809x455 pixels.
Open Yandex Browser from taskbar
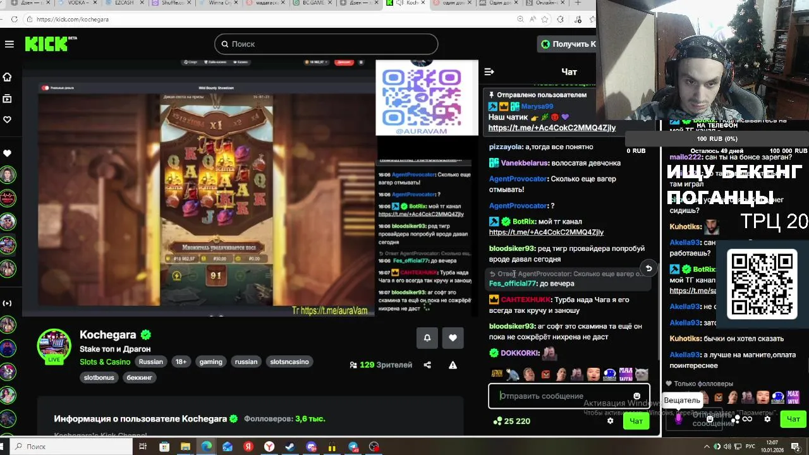point(269,447)
